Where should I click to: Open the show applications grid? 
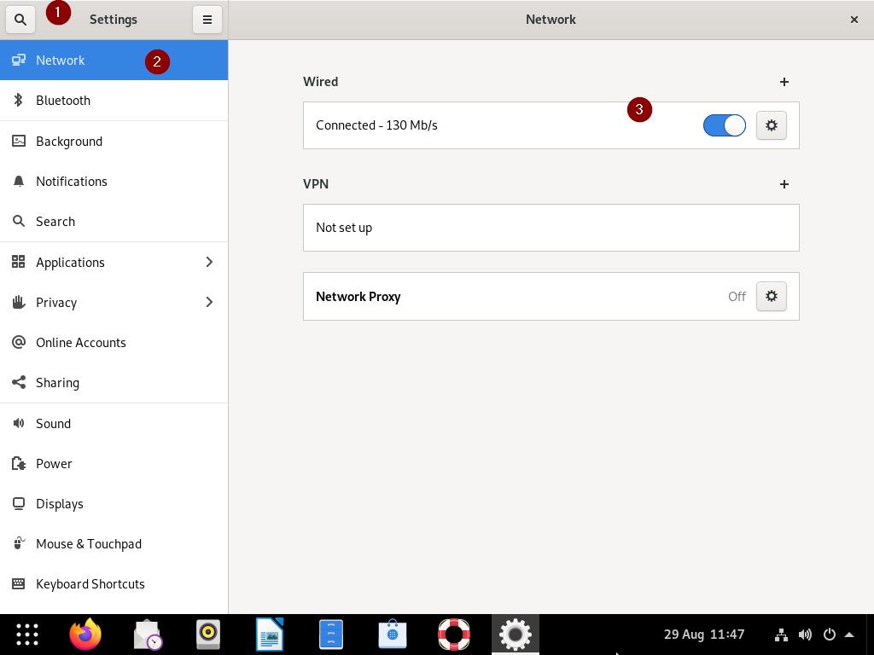(x=27, y=635)
